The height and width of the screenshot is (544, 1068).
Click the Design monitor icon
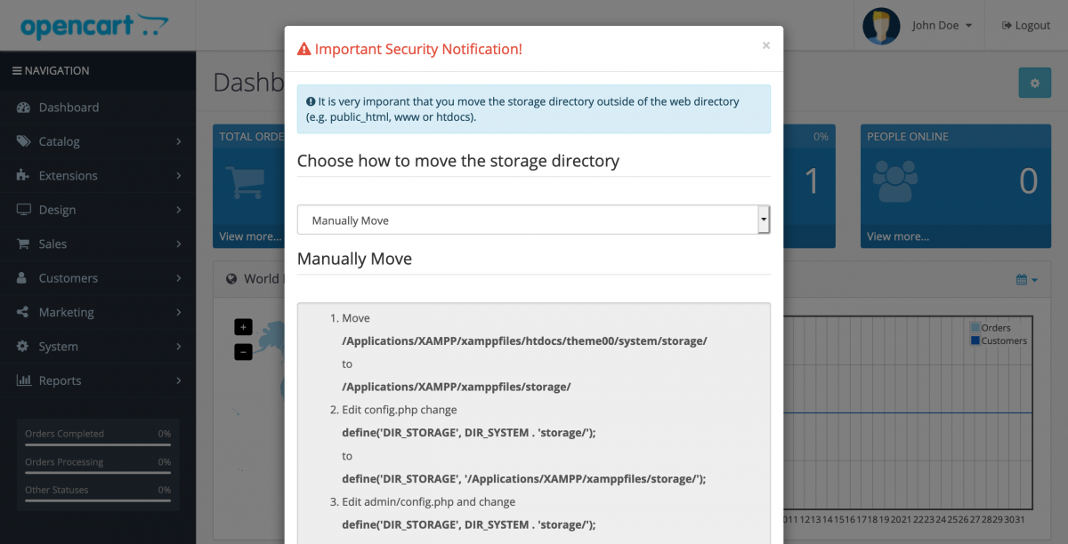tap(23, 210)
